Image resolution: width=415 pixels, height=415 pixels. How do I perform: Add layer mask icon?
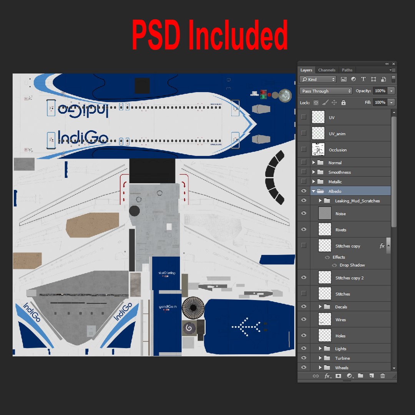tap(338, 376)
